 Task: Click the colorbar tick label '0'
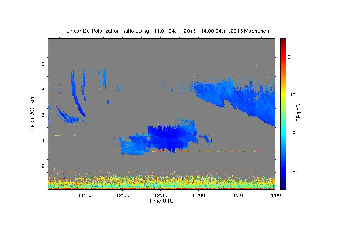[x=289, y=57]
